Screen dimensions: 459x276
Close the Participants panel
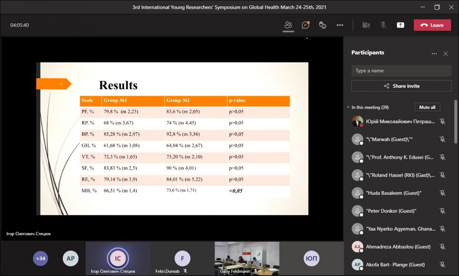click(x=446, y=54)
